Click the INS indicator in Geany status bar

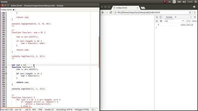[x=34, y=110]
